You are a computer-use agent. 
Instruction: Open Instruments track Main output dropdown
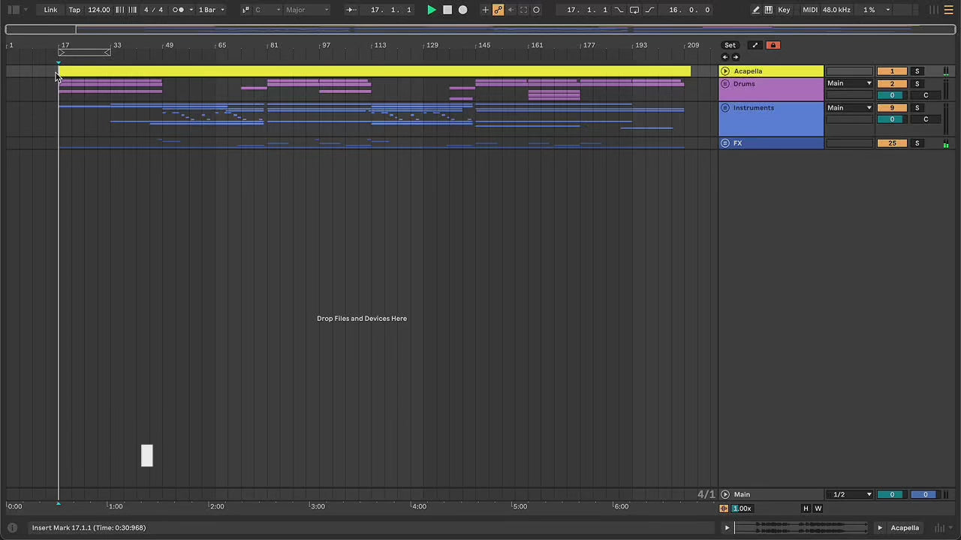click(x=849, y=108)
